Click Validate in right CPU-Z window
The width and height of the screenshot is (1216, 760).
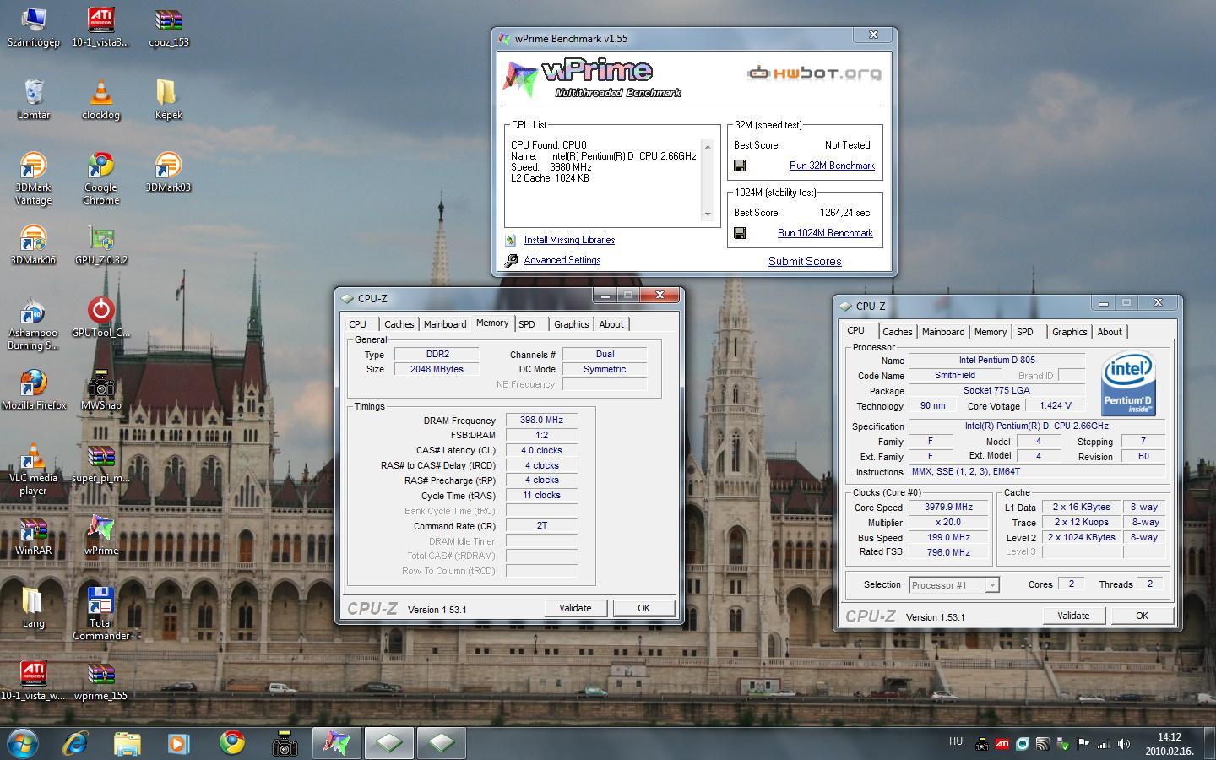1073,616
